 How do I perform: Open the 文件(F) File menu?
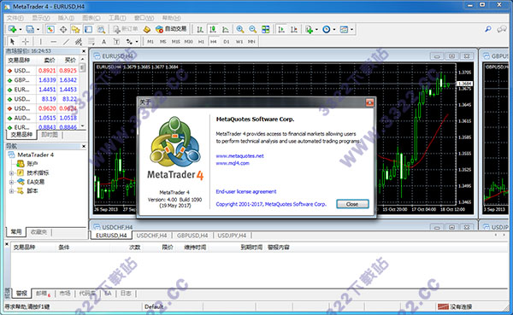pyautogui.click(x=15, y=18)
